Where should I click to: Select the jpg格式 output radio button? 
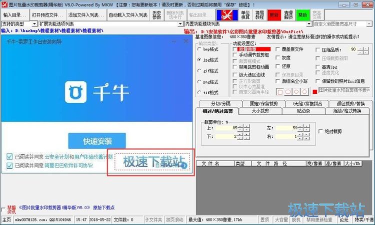[199, 60]
